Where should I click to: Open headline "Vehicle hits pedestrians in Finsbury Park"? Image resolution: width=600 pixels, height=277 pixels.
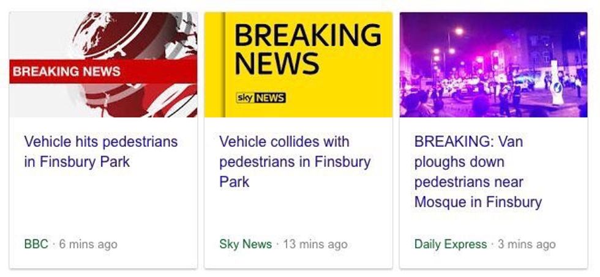101,152
